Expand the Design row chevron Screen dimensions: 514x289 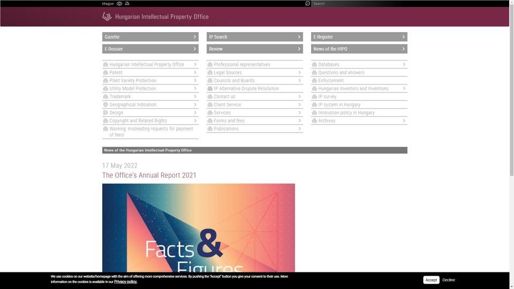pos(195,113)
